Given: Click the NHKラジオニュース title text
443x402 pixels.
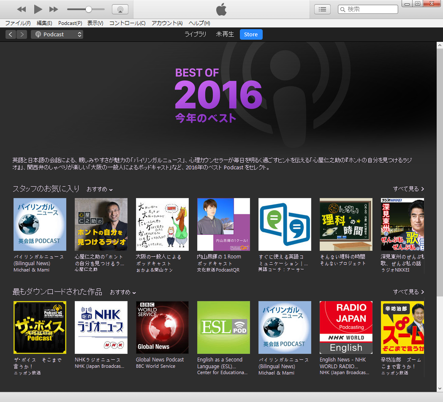Looking at the screenshot, I should pos(98,360).
